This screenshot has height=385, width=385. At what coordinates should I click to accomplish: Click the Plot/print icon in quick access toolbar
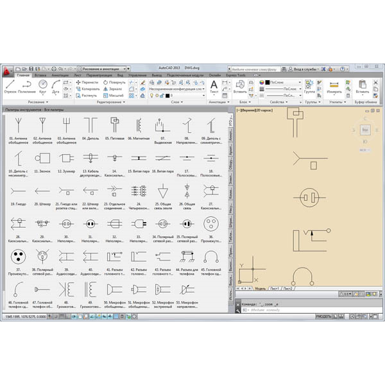[54, 69]
